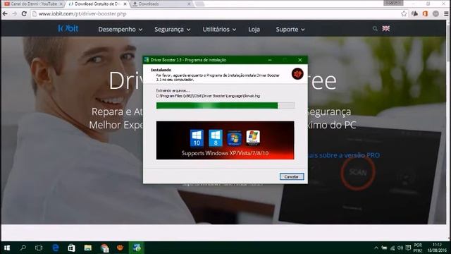451x254 pixels.
Task: Switch language using the UK flag icon
Action: pos(385,28)
